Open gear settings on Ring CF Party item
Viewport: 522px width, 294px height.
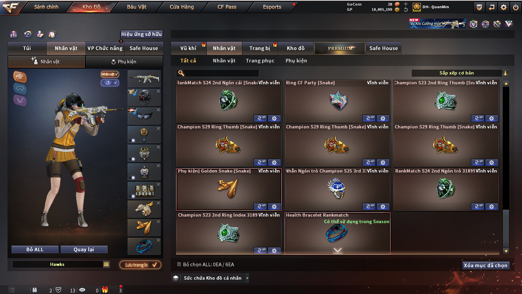(383, 118)
